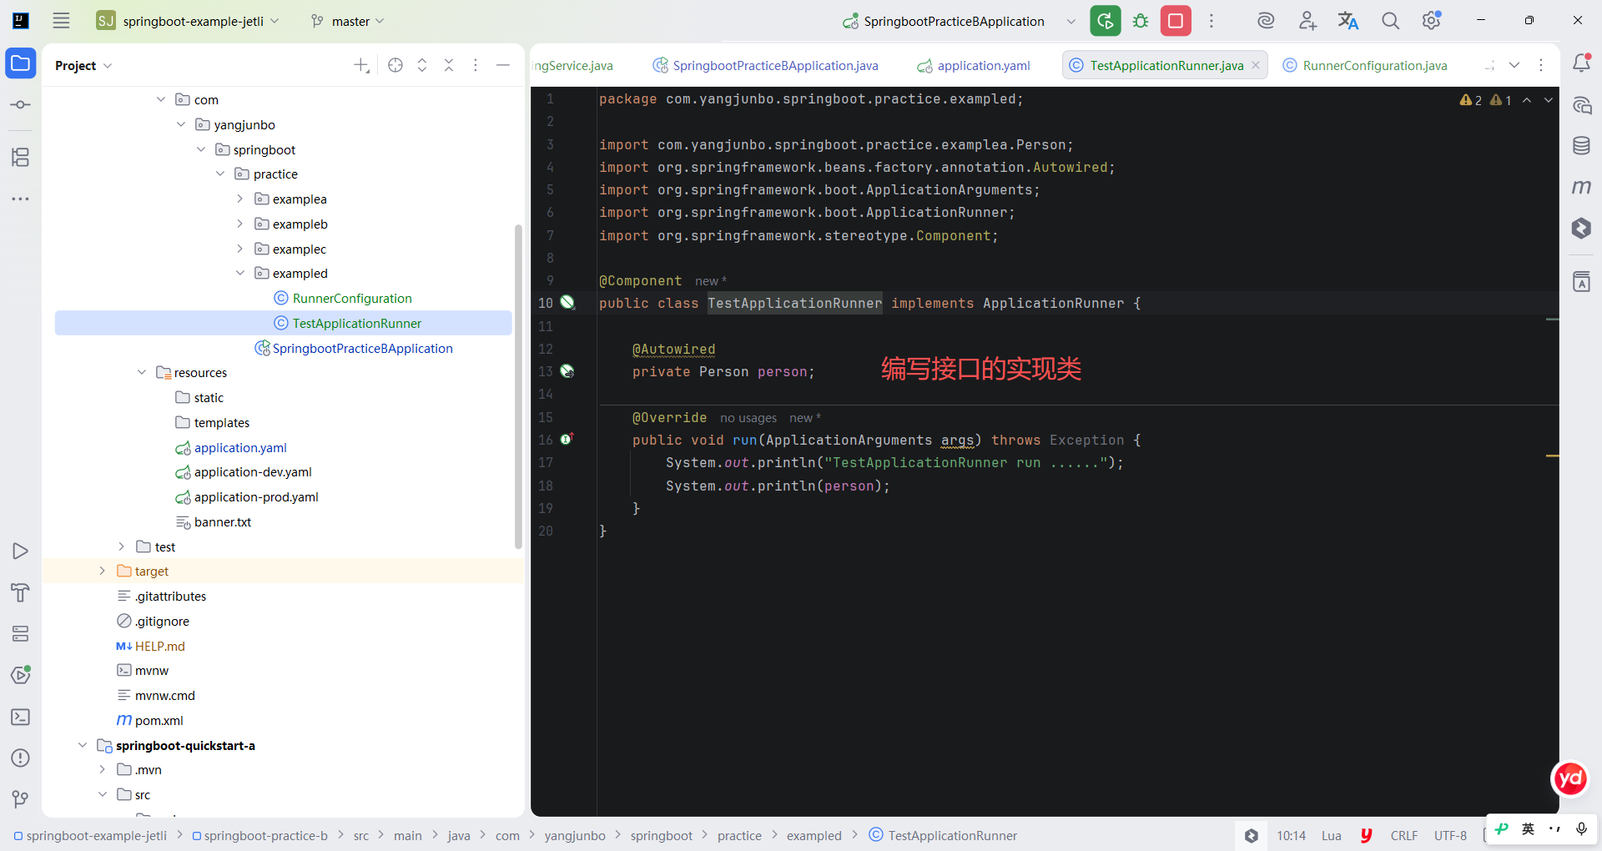Switch to RunnerConfiguration.java tab
Image resolution: width=1602 pixels, height=851 pixels.
coord(1365,65)
